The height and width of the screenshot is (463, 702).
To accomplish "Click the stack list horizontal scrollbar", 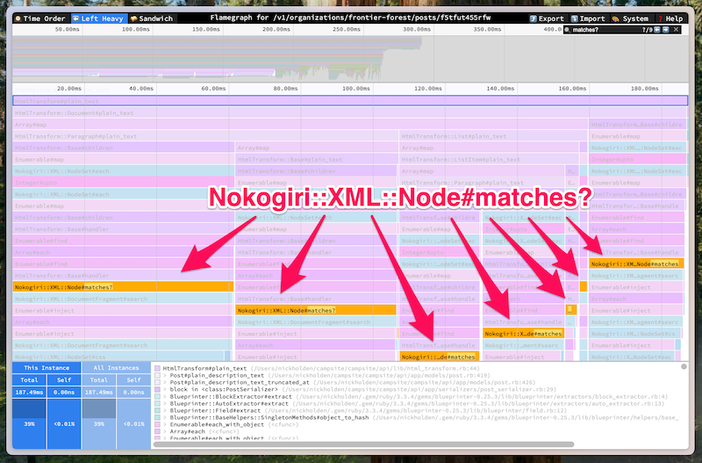I will pos(363,445).
